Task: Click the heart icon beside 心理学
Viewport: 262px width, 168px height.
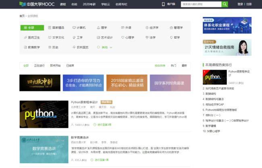Action: tap(123, 37)
